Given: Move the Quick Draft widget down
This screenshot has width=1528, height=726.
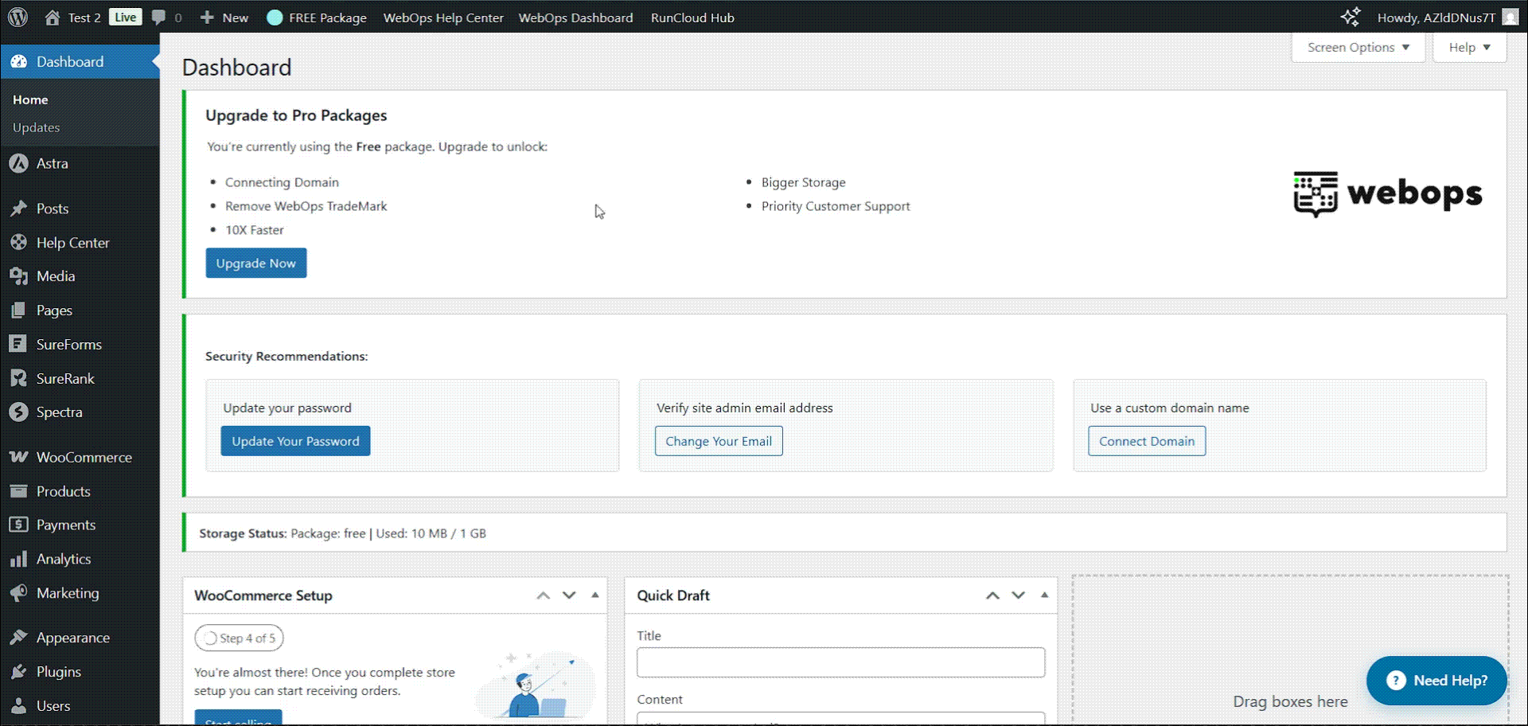Looking at the screenshot, I should [1018, 595].
